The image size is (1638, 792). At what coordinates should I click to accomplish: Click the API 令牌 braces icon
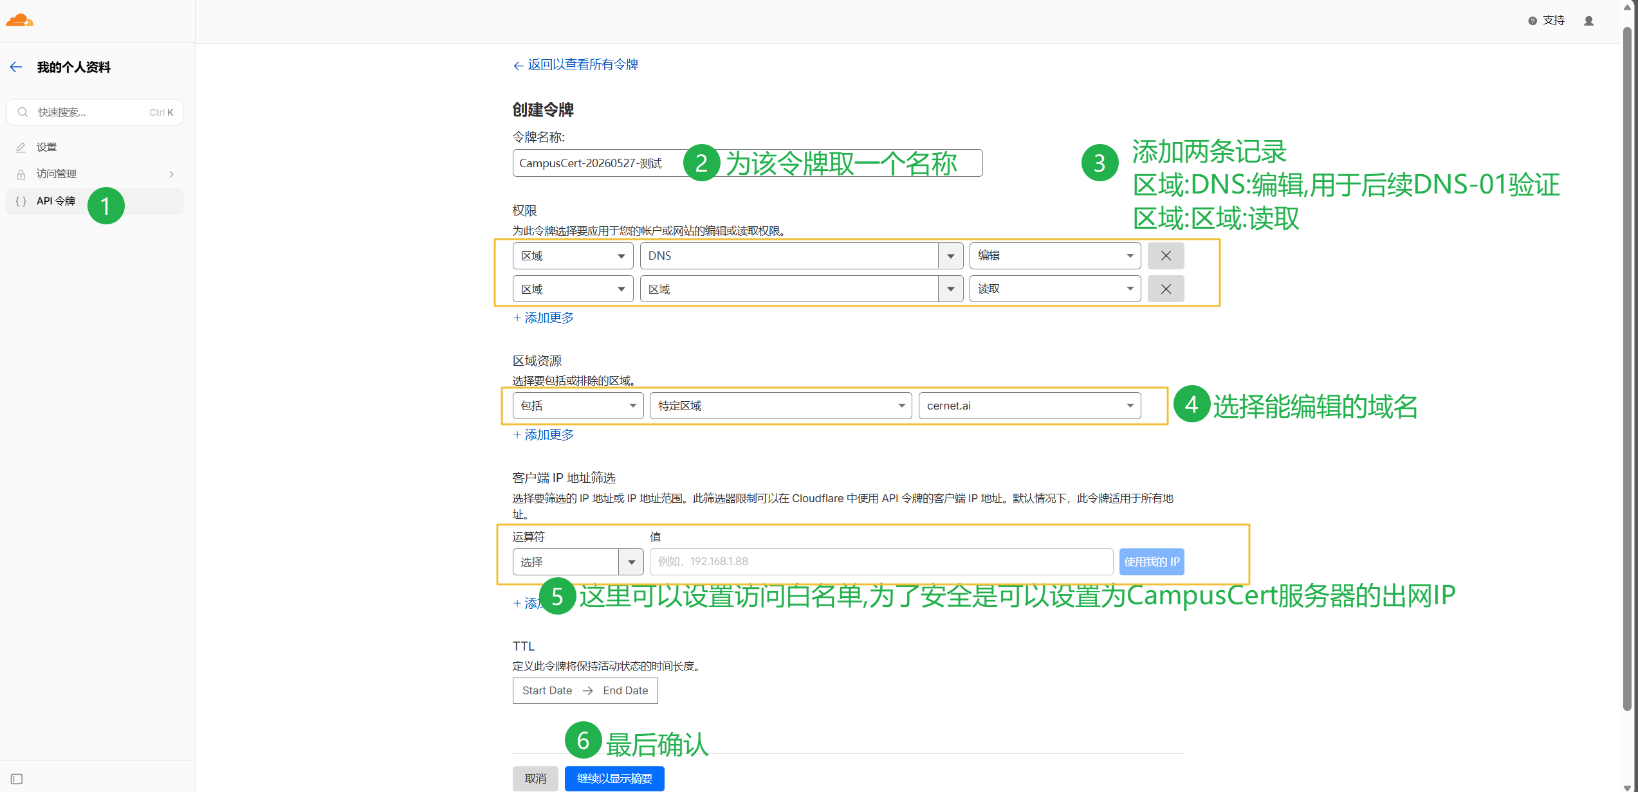21,201
